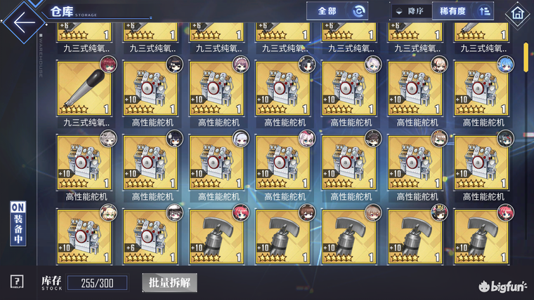Go back using the arrow icon
The height and width of the screenshot is (300, 534).
(x=24, y=22)
